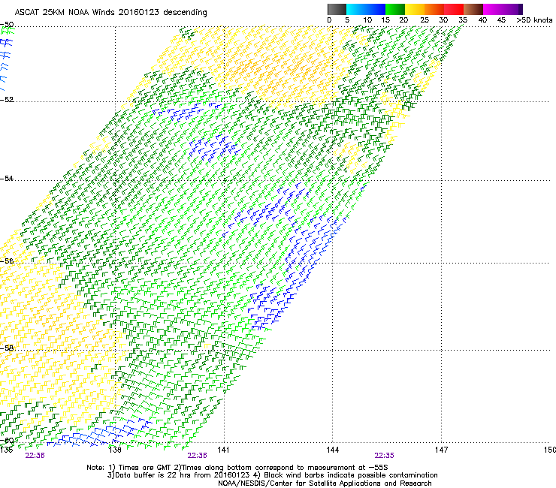The width and height of the screenshot is (556, 488).
Task: Click the -50 latitude label
Action: click(x=7, y=25)
